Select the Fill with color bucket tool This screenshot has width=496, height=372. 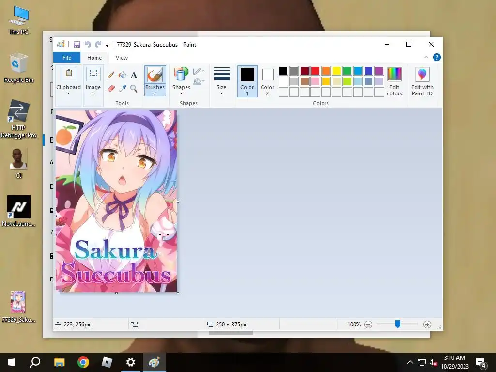[123, 75]
